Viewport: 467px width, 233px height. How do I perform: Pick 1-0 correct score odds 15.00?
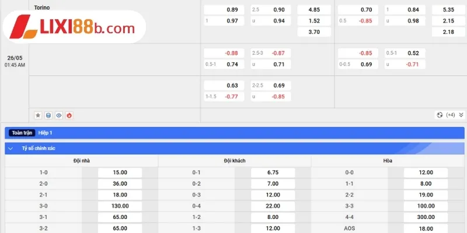point(120,172)
